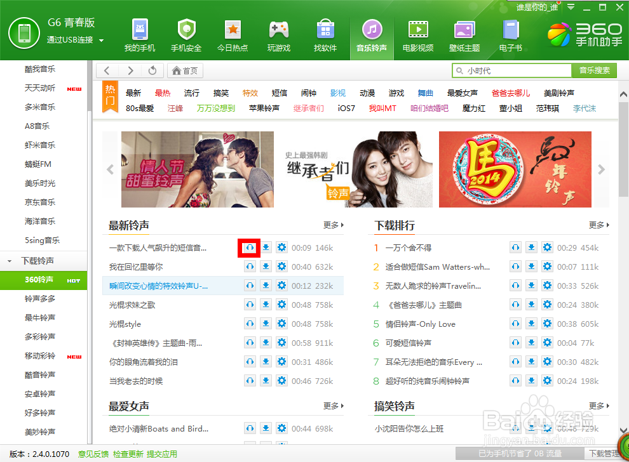Preview ringtone 一款下载人气飙升的短信音 with headphone icon

[x=250, y=247]
